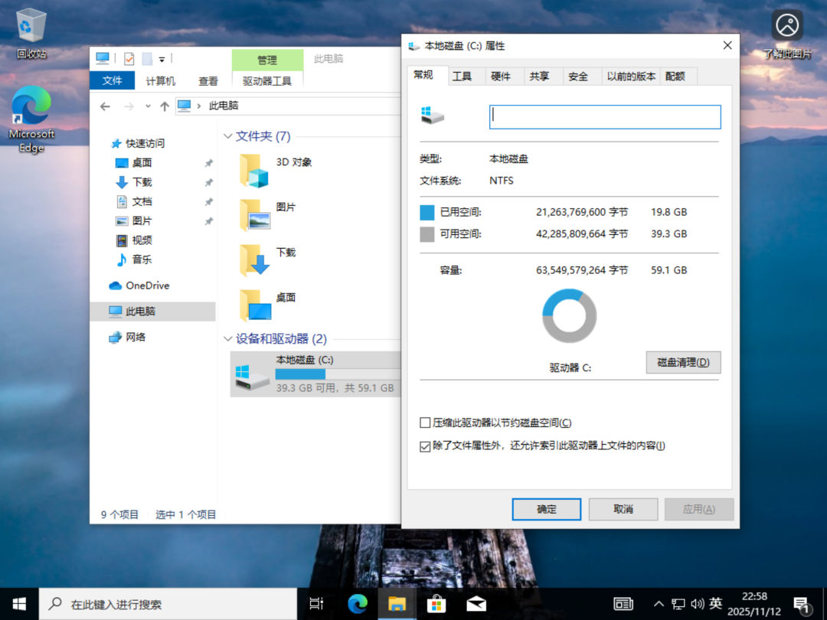Select 网络 in the navigation pane
This screenshot has width=827, height=620.
127,337
